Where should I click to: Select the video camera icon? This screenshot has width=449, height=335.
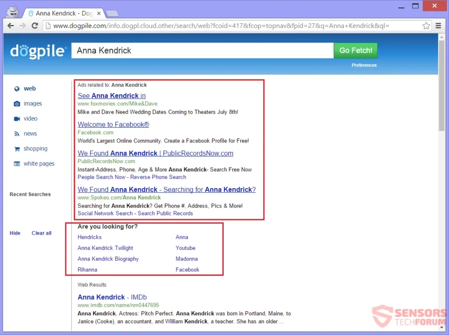(17, 119)
